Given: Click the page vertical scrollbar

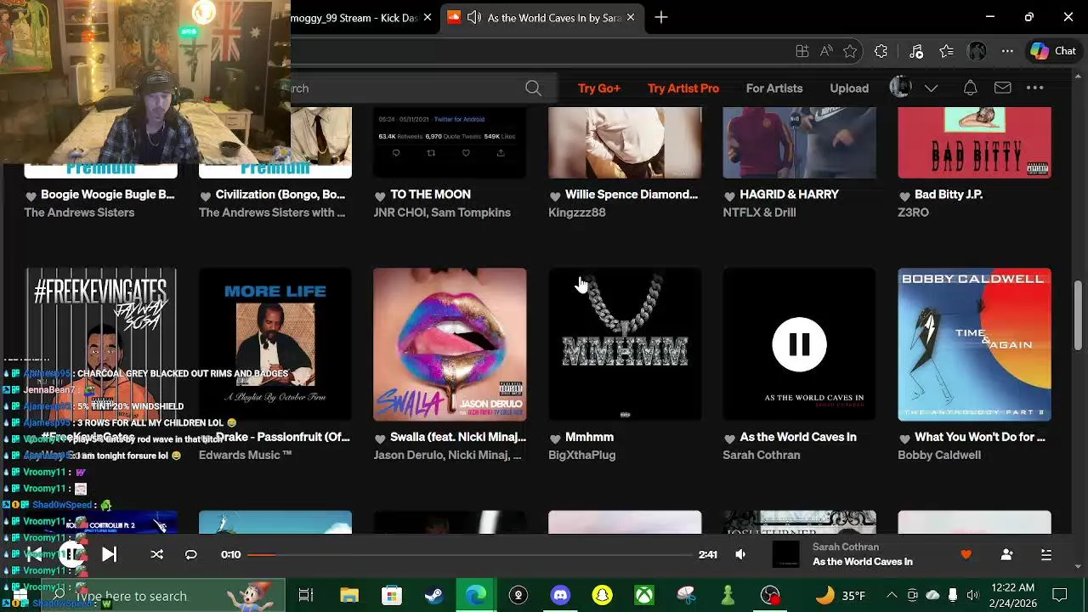Looking at the screenshot, I should pos(1078,314).
